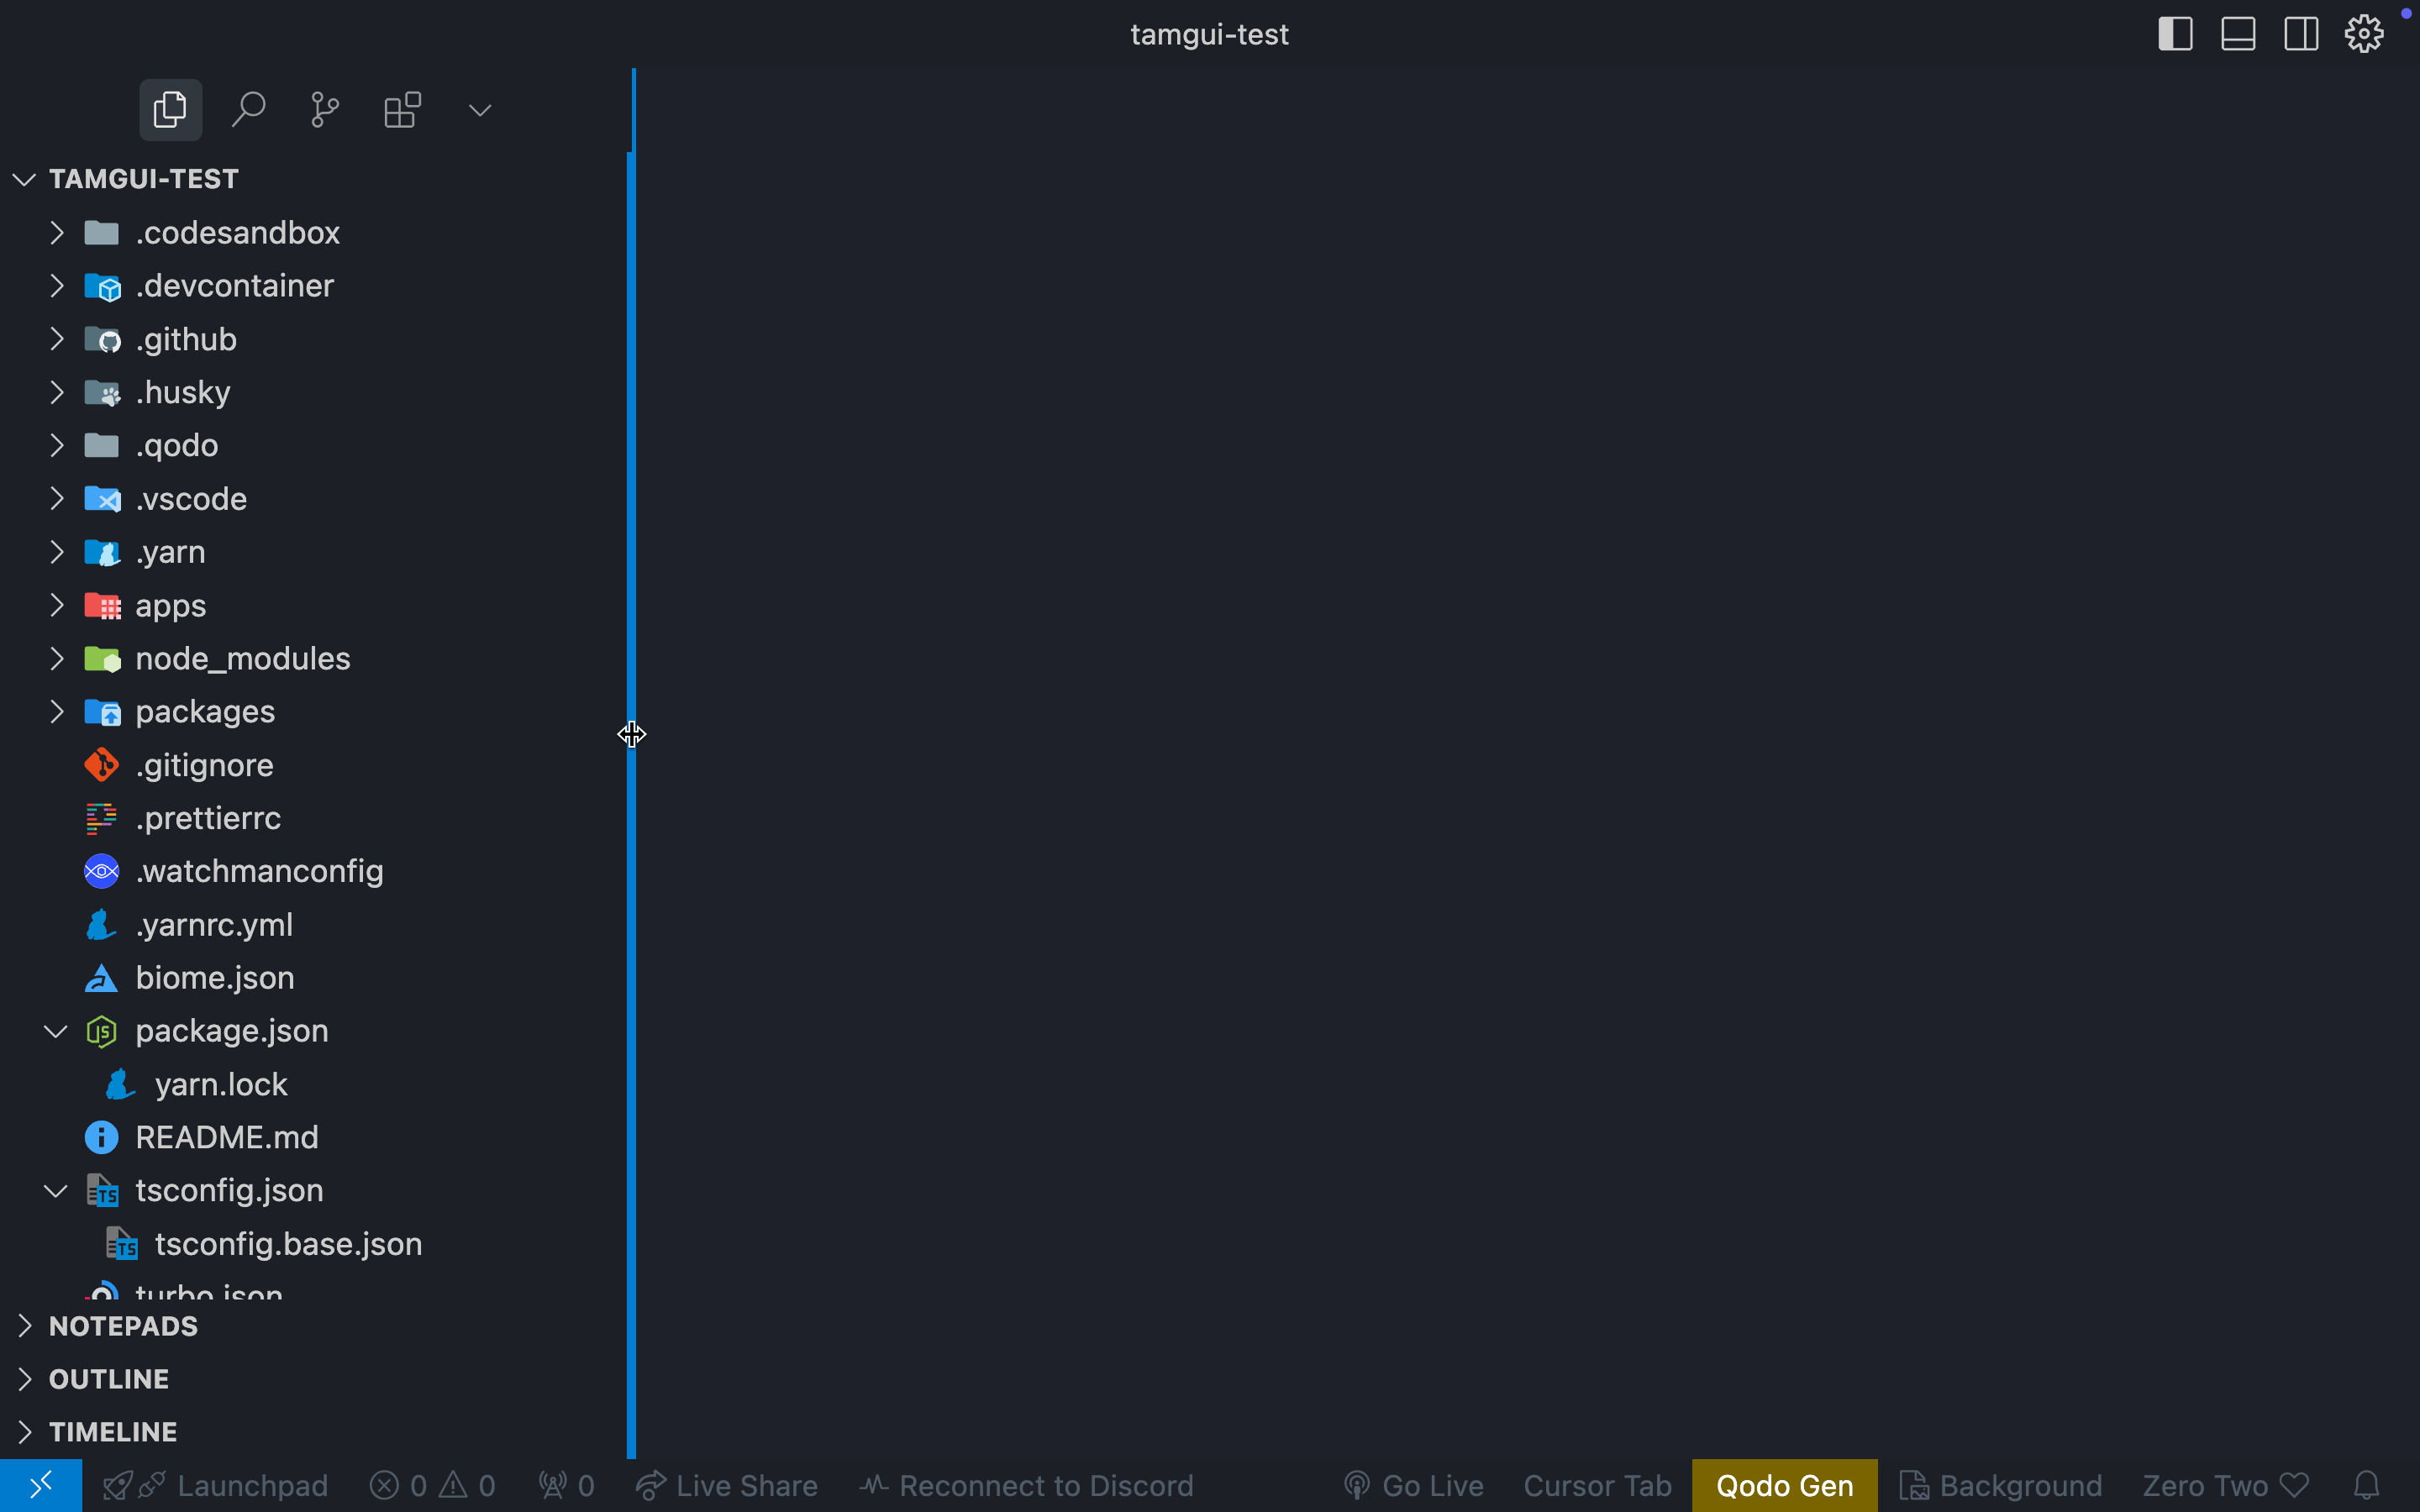Open the biome.json file
The width and height of the screenshot is (2420, 1512).
coord(215,978)
